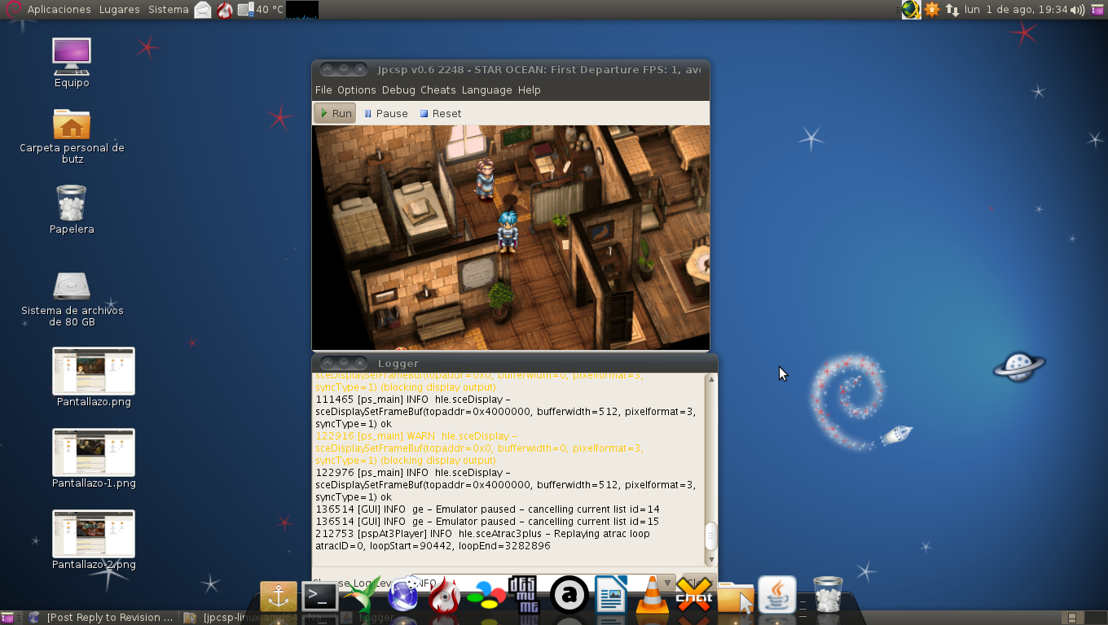Image resolution: width=1108 pixels, height=625 pixels.
Task: Launch VLC media player from dock
Action: (x=652, y=596)
